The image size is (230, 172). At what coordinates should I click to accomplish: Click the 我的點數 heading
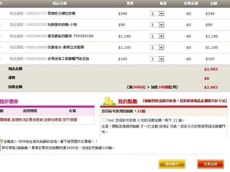[128, 101]
